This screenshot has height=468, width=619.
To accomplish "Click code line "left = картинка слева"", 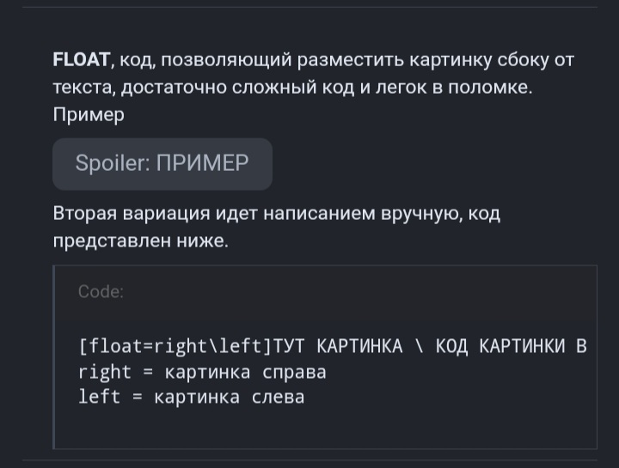I will pos(191,398).
